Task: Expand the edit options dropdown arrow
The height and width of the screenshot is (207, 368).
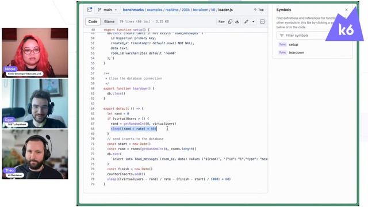Action: click(253, 22)
